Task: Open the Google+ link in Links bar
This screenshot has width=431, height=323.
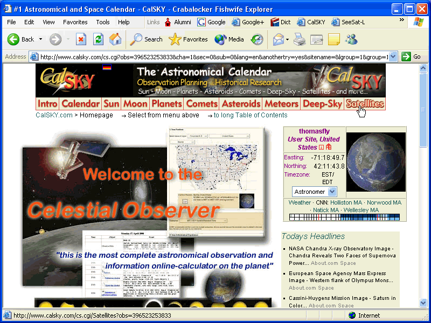Action: tap(248, 22)
